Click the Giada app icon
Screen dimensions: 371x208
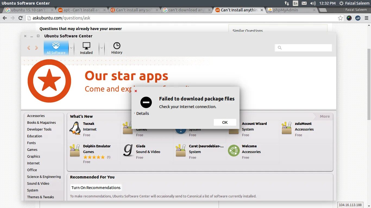point(128,150)
